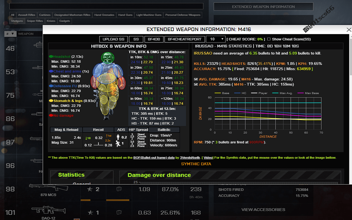Toggle the Max Base legend entry
Viewport: 352px width, 220px height.
coord(308,93)
